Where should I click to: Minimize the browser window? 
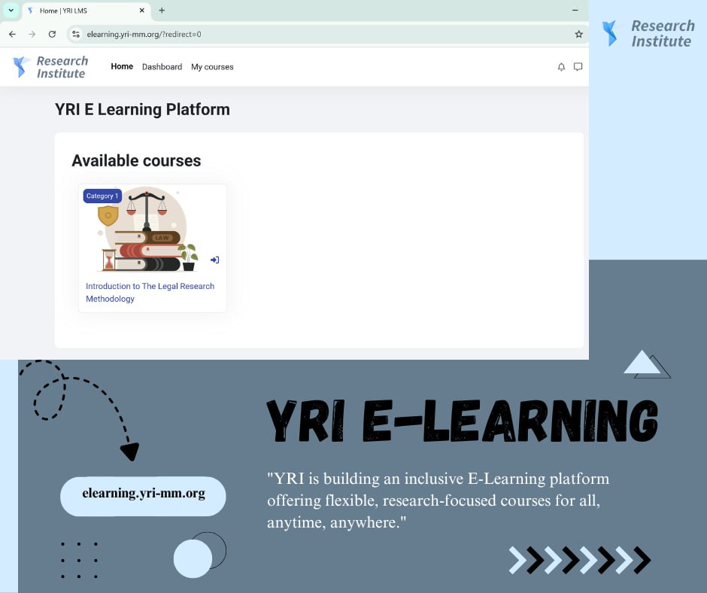tap(575, 10)
